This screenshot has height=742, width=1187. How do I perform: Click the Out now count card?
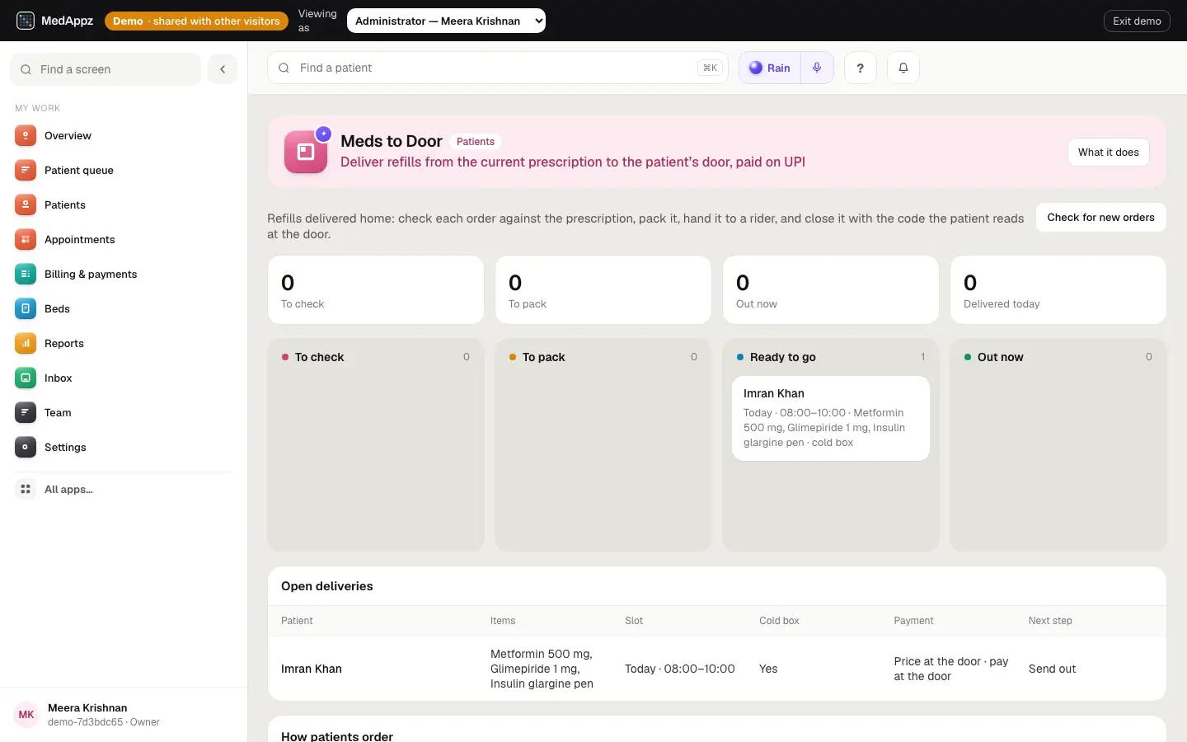tap(831, 289)
